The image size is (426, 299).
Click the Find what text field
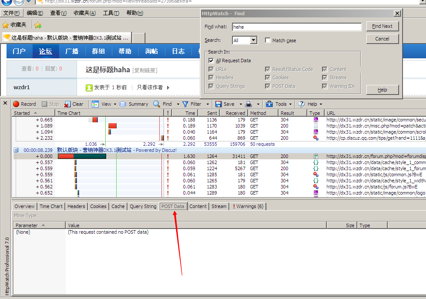(x=297, y=27)
